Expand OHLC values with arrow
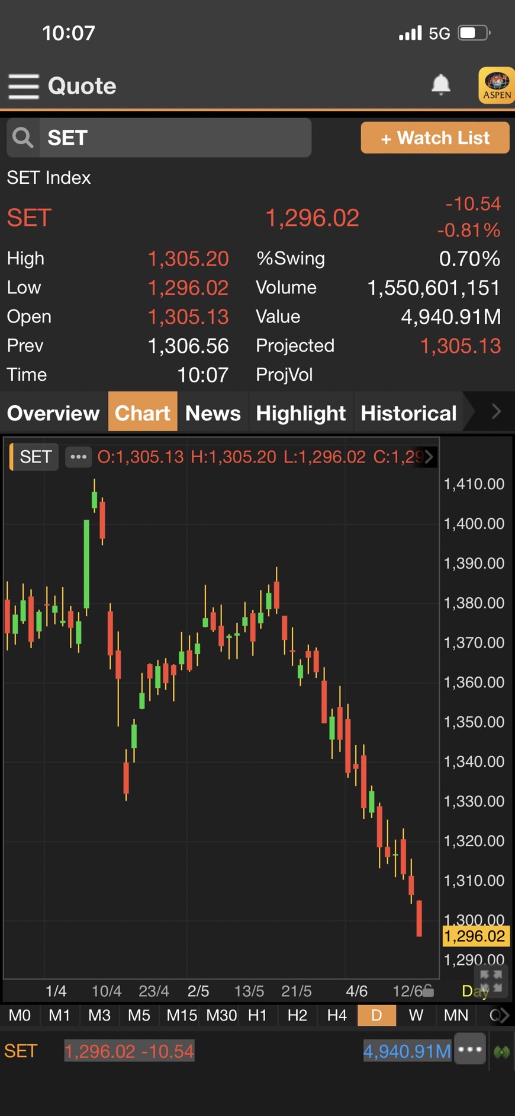This screenshot has height=1116, width=515. [x=429, y=457]
